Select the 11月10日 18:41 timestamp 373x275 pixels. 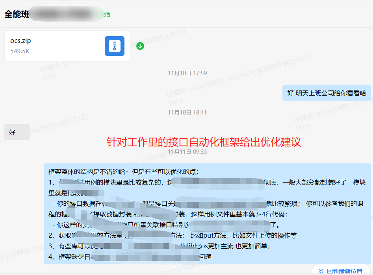coord(187,113)
